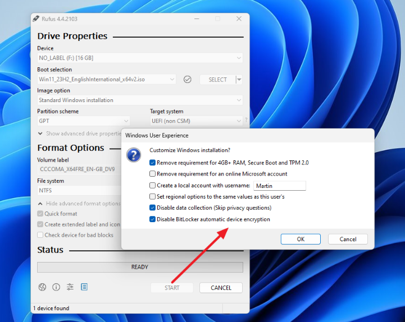
Task: Open Image option Standard Windows installation dropdown
Action: [x=140, y=100]
